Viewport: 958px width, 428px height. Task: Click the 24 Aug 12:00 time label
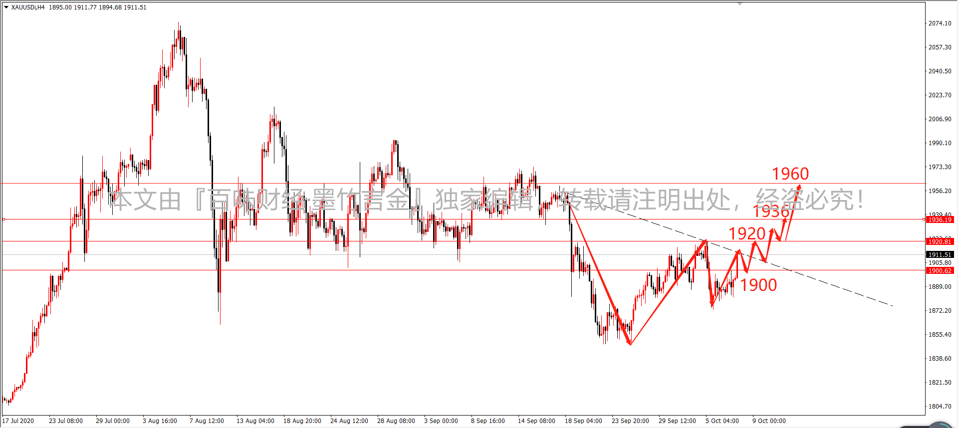tap(349, 421)
